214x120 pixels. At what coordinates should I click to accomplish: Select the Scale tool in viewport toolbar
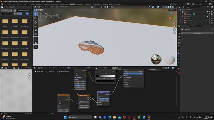point(36,30)
